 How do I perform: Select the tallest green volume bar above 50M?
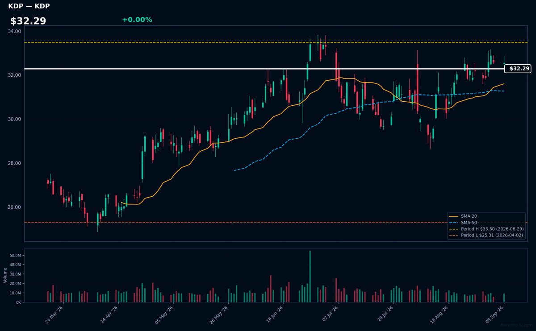pyautogui.click(x=310, y=277)
